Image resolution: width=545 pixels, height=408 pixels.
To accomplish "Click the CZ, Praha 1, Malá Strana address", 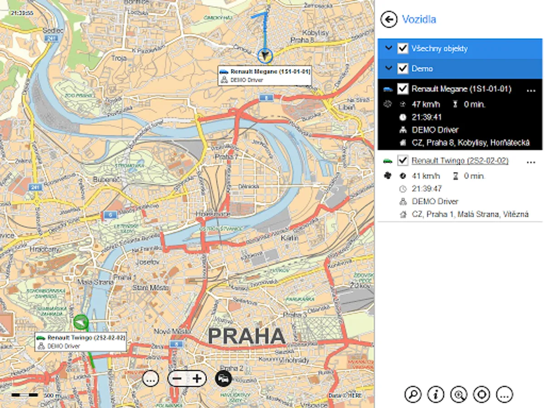I will click(470, 214).
